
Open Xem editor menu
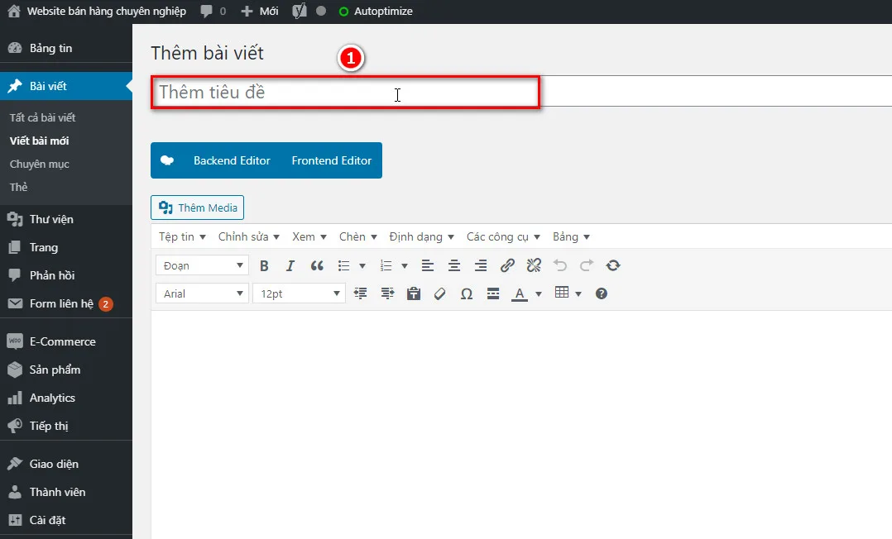(309, 236)
